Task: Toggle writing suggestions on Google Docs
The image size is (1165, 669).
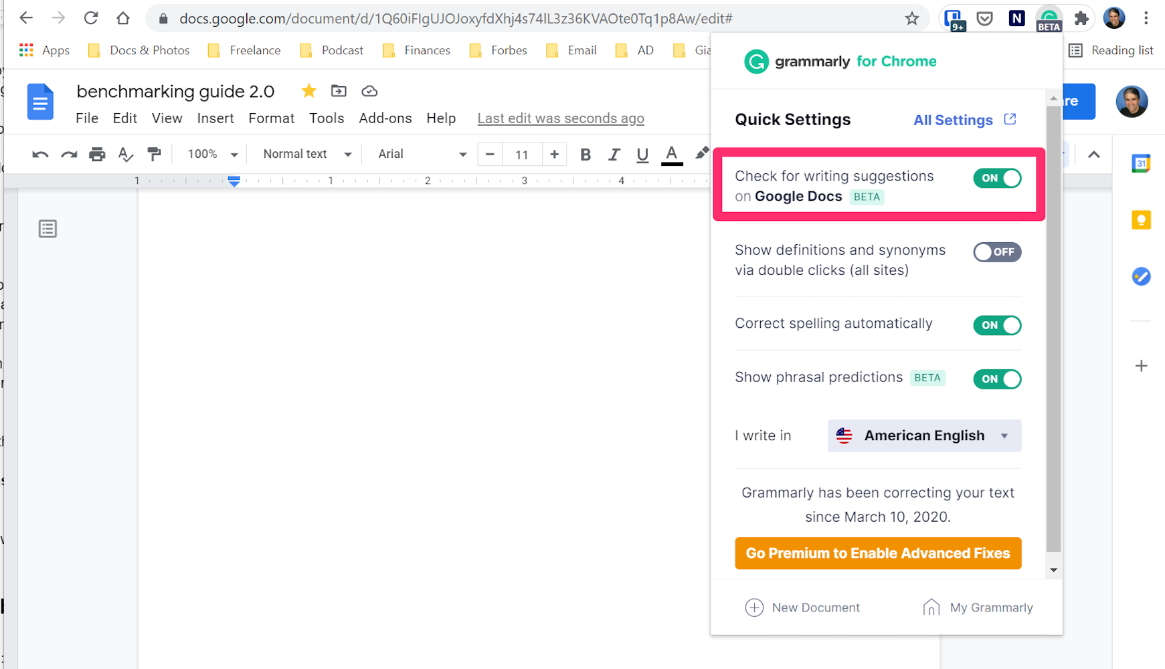Action: pos(997,178)
